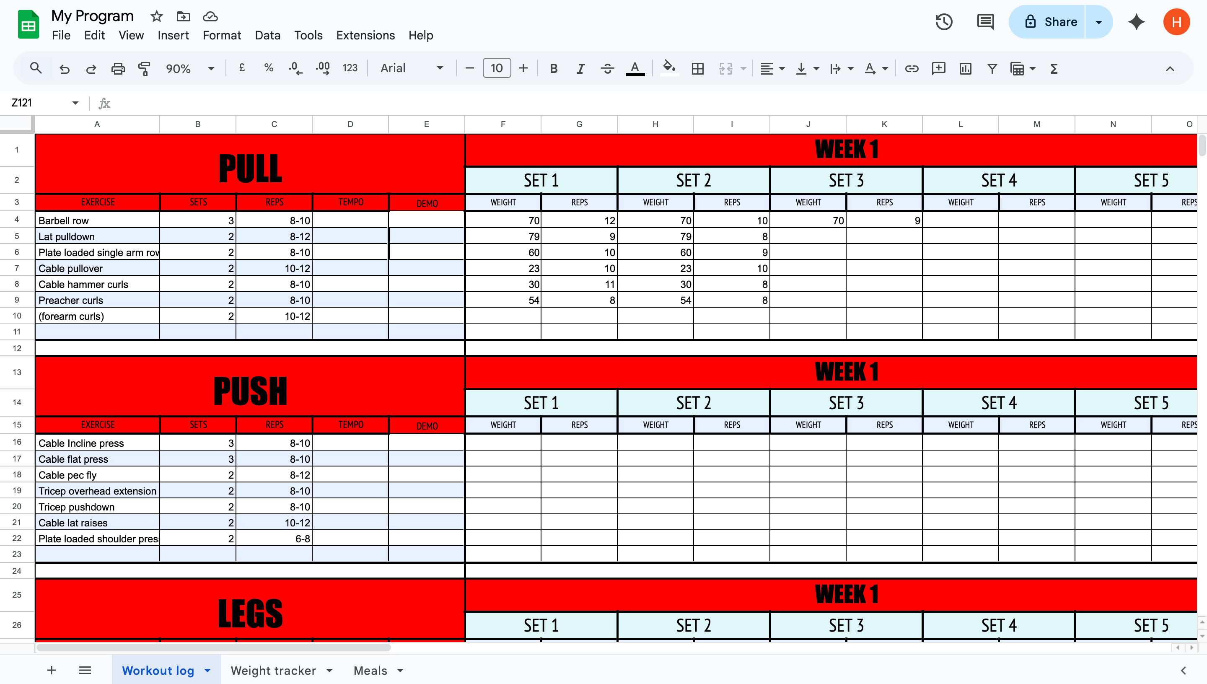Image resolution: width=1207 pixels, height=684 pixels.
Task: Click the create filter icon
Action: 992,69
